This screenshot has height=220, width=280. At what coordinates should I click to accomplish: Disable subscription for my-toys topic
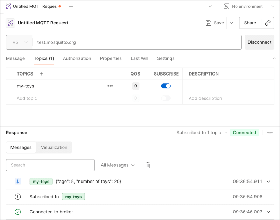point(166,86)
